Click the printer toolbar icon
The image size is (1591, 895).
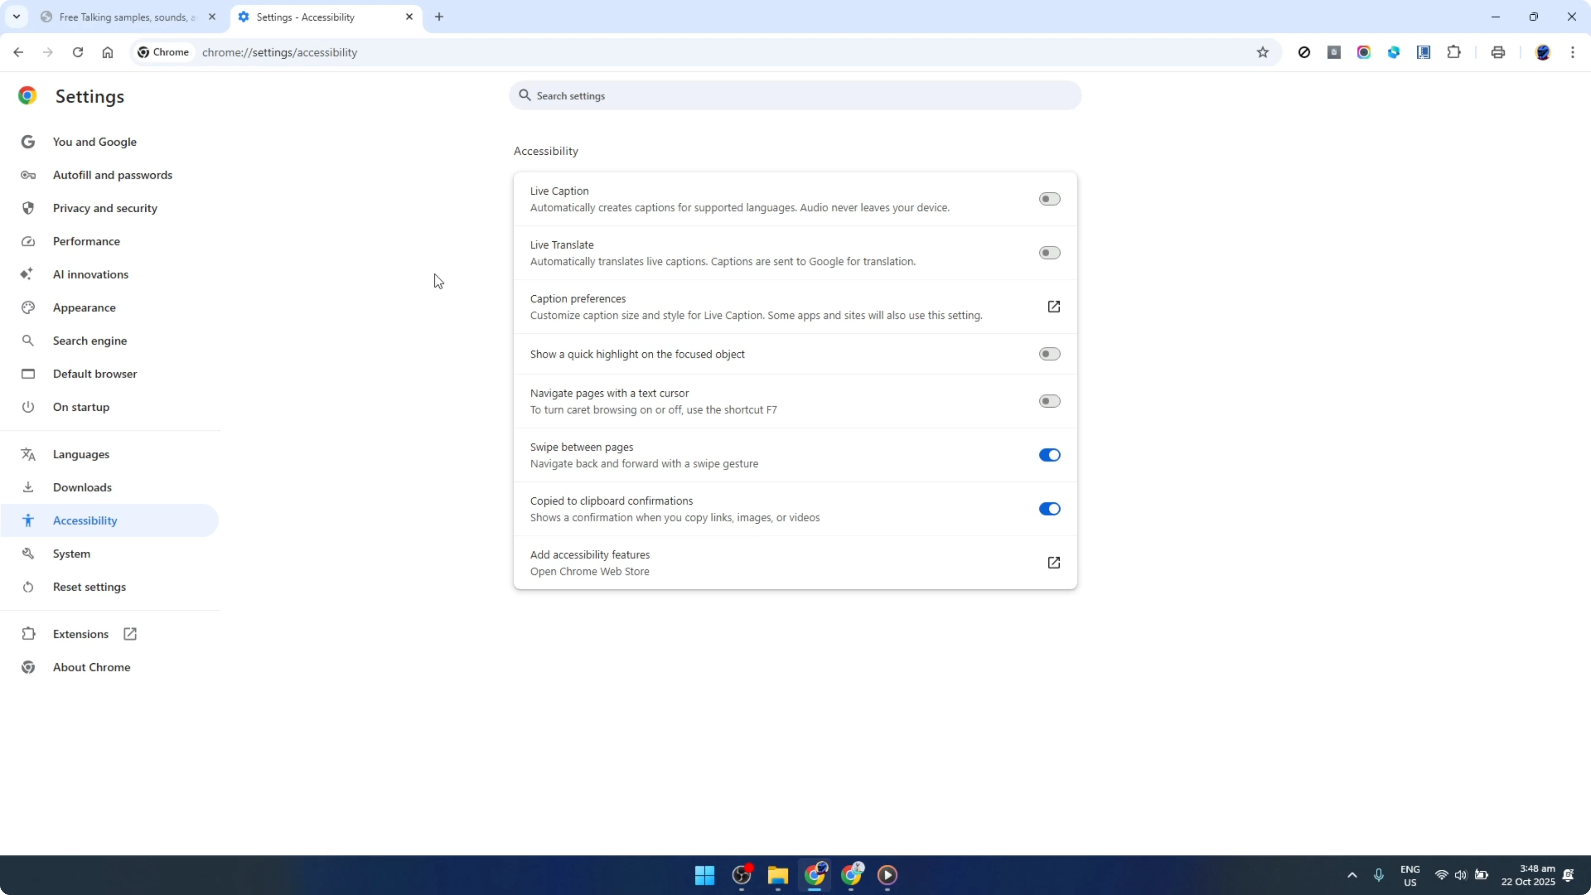click(1498, 52)
